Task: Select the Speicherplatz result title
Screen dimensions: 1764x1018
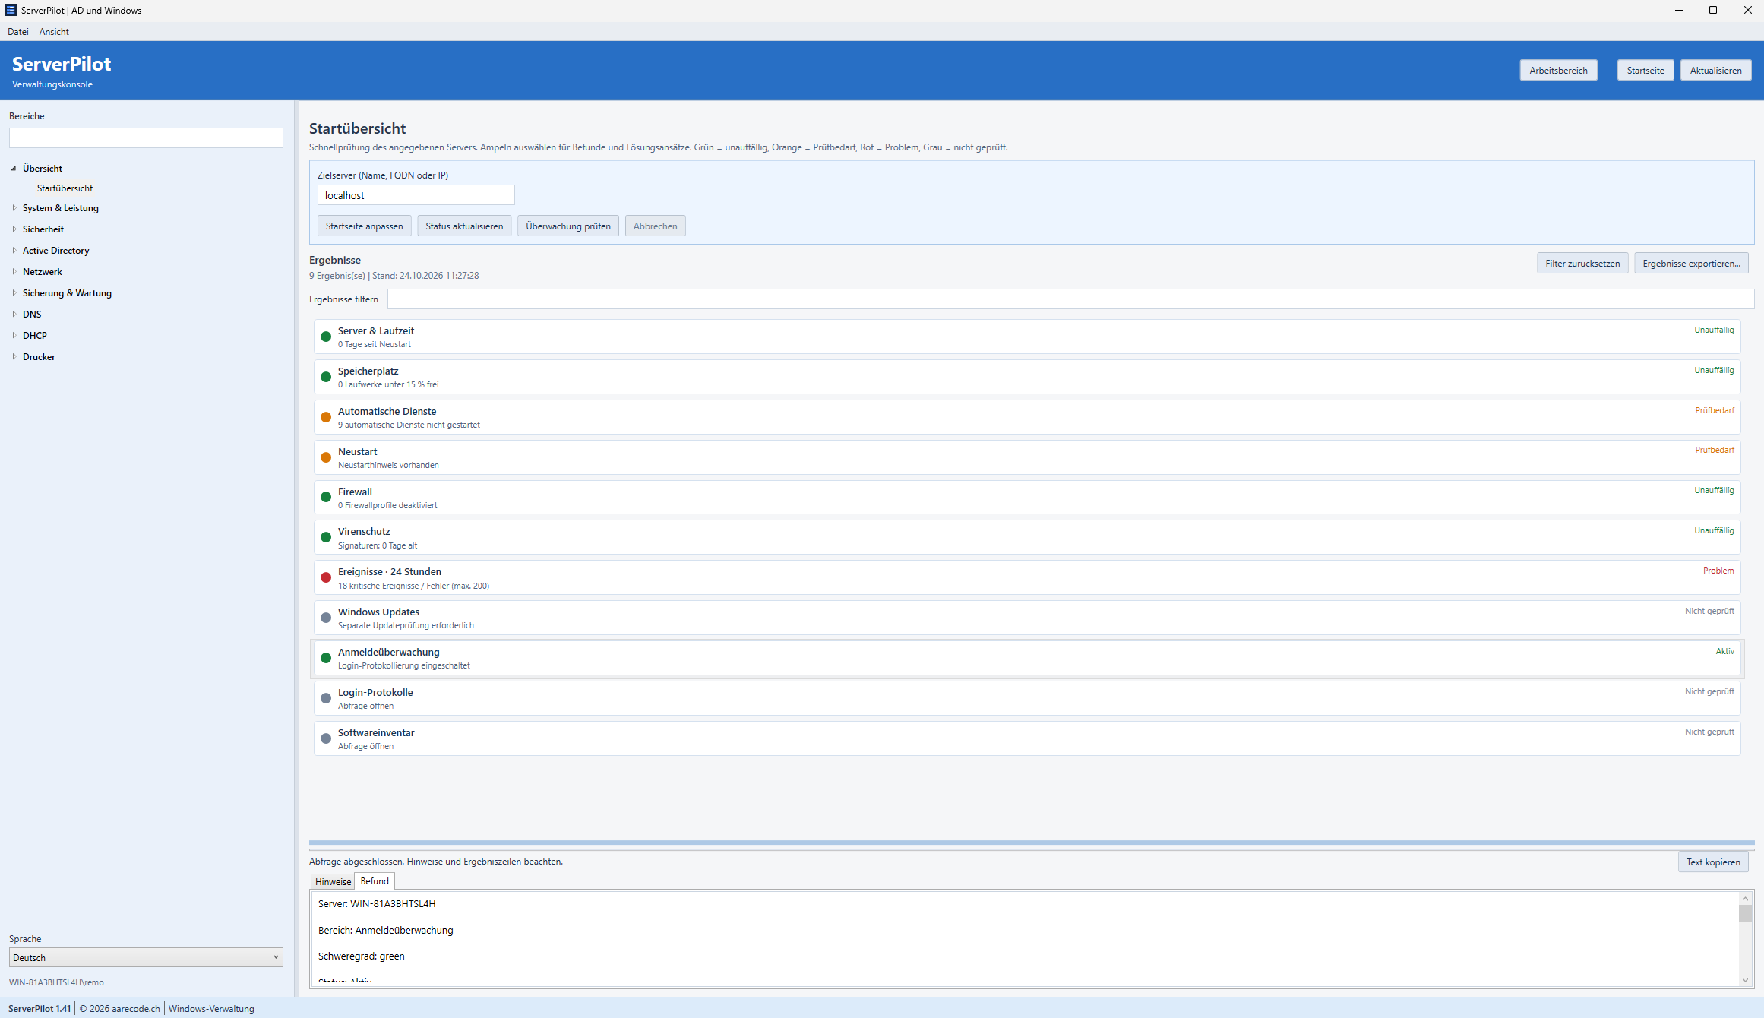Action: (368, 371)
